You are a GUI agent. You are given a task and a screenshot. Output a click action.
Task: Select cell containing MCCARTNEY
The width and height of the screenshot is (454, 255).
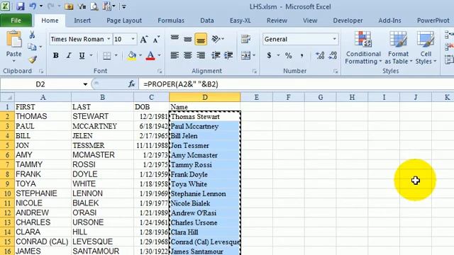coord(102,126)
